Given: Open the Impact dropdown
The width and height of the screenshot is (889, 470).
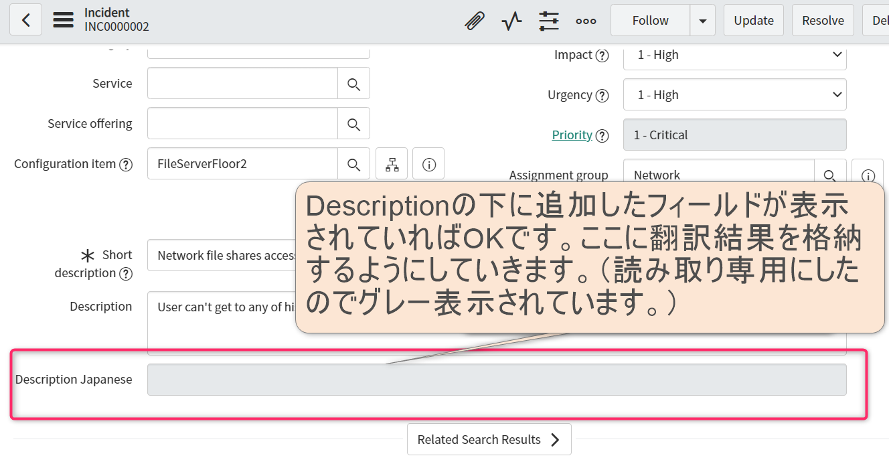Looking at the screenshot, I should [x=734, y=54].
